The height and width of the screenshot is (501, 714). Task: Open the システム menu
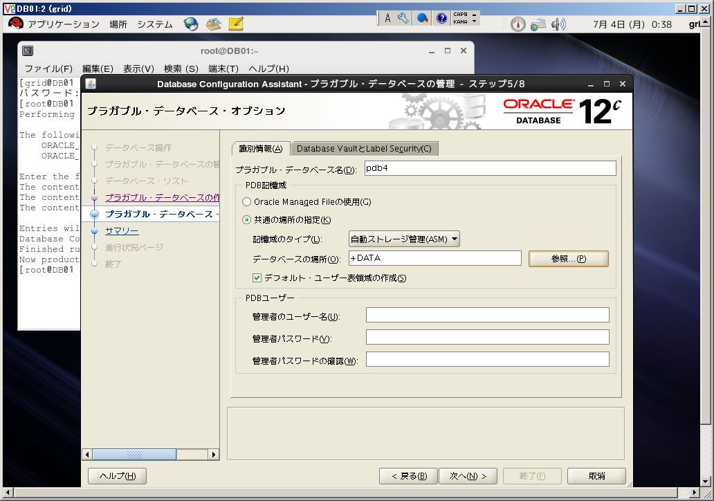point(155,24)
